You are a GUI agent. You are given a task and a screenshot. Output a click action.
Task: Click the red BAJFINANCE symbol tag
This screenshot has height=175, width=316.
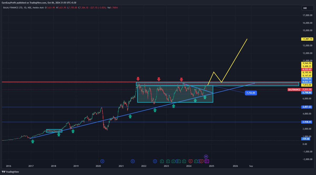[x=294, y=90]
